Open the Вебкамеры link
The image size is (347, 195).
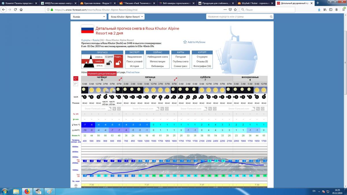coord(158,66)
